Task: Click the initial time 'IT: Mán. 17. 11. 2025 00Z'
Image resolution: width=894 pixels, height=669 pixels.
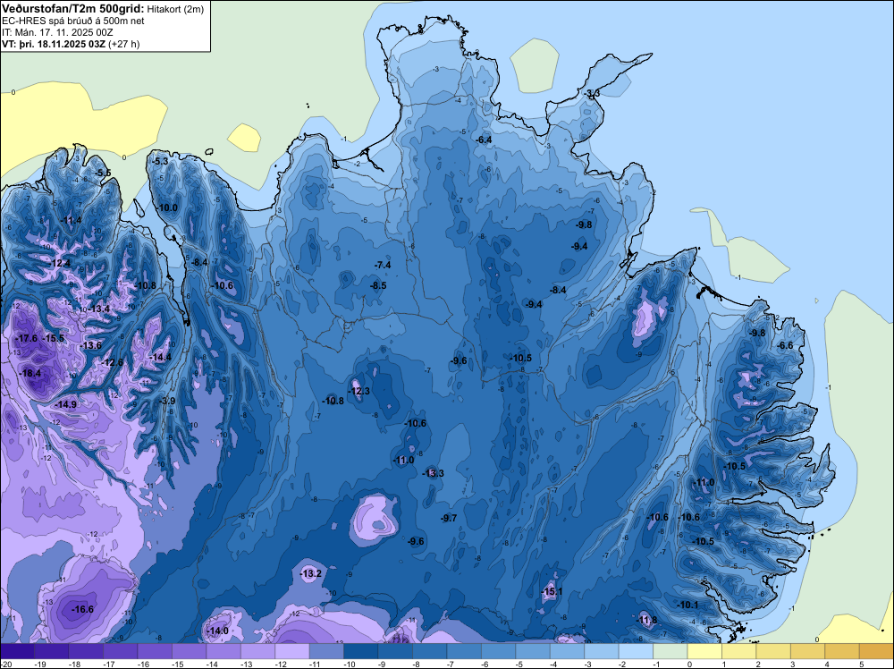Action: tap(57, 32)
